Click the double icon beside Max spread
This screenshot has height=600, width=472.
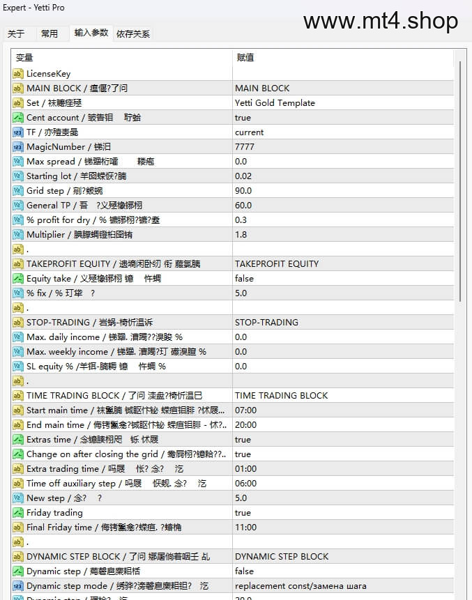tap(18, 161)
